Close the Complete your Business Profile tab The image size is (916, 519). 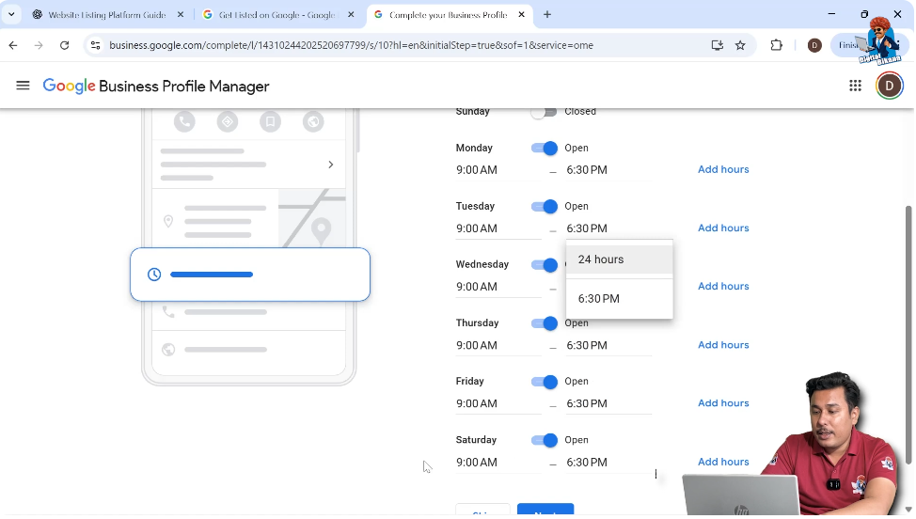click(521, 15)
